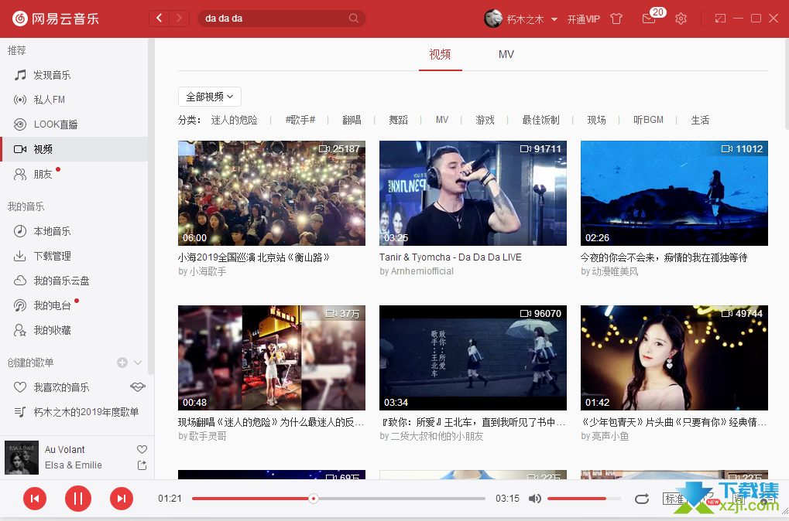Play the 今夜的你会不会来 video thumbnail
Screen dimensions: 789x521
coord(674,193)
